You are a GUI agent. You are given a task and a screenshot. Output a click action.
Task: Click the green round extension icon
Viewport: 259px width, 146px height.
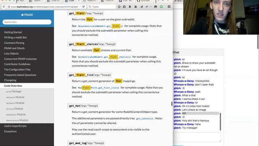(x=161, y=7)
